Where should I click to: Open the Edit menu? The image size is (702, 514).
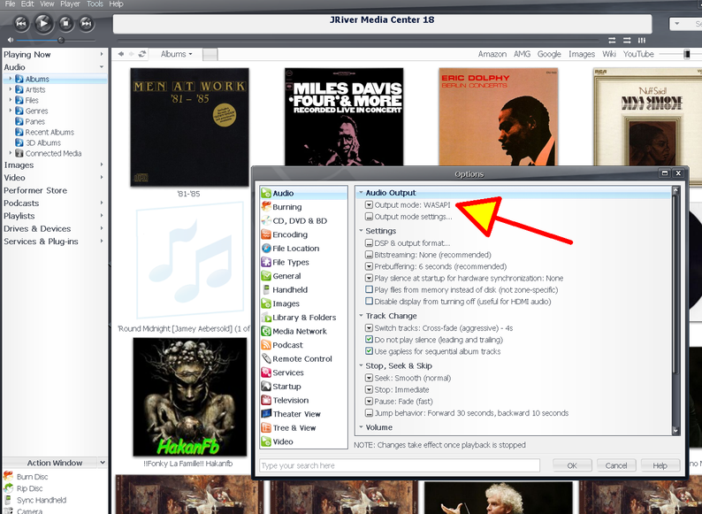tap(27, 4)
